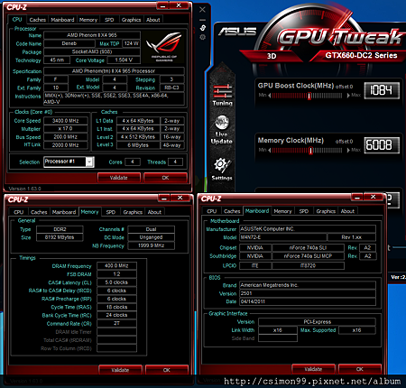Click the NB Frequency value 1999.9 MHz
Image resolution: width=406 pixels, height=388 pixels.
[151, 245]
